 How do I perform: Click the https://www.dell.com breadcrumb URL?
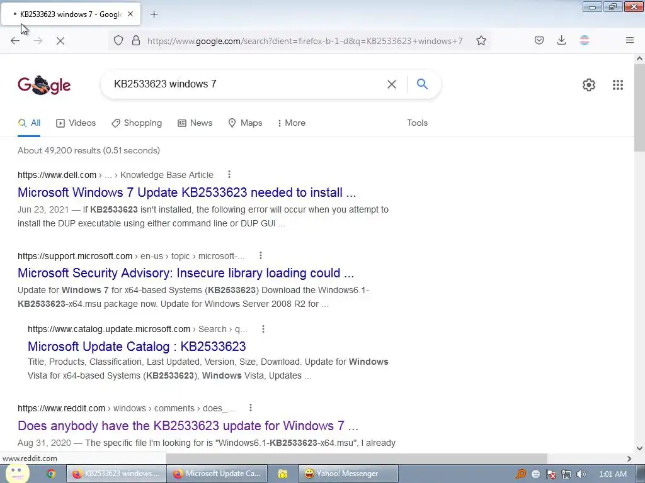click(x=57, y=175)
